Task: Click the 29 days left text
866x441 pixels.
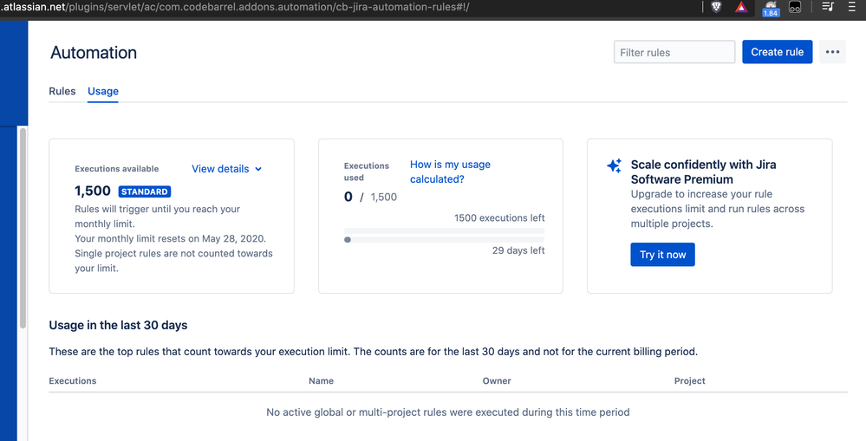Action: tap(518, 250)
